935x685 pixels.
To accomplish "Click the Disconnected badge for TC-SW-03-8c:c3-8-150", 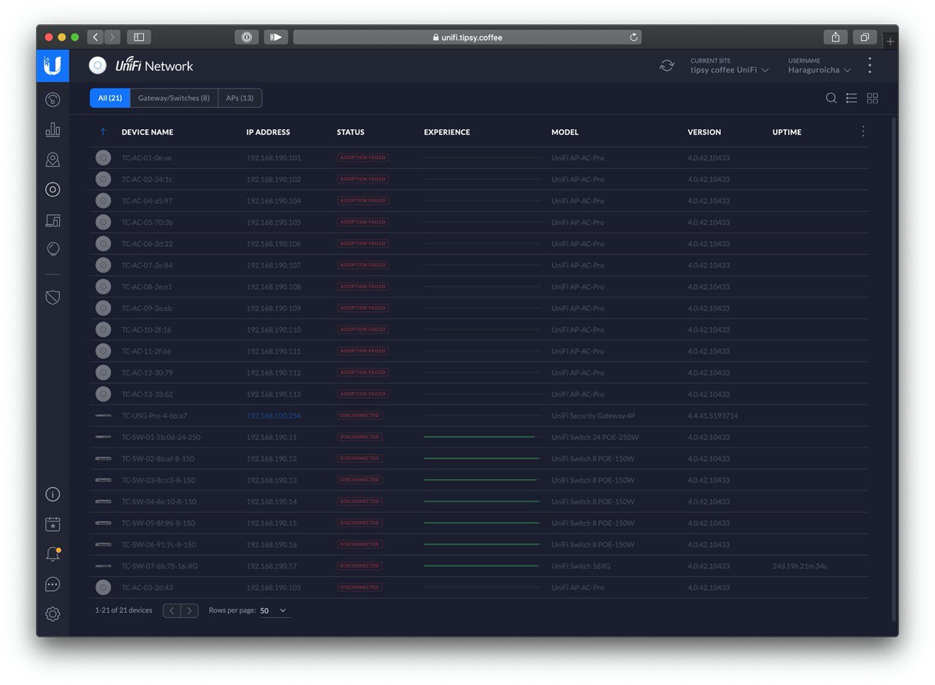I will pos(359,480).
